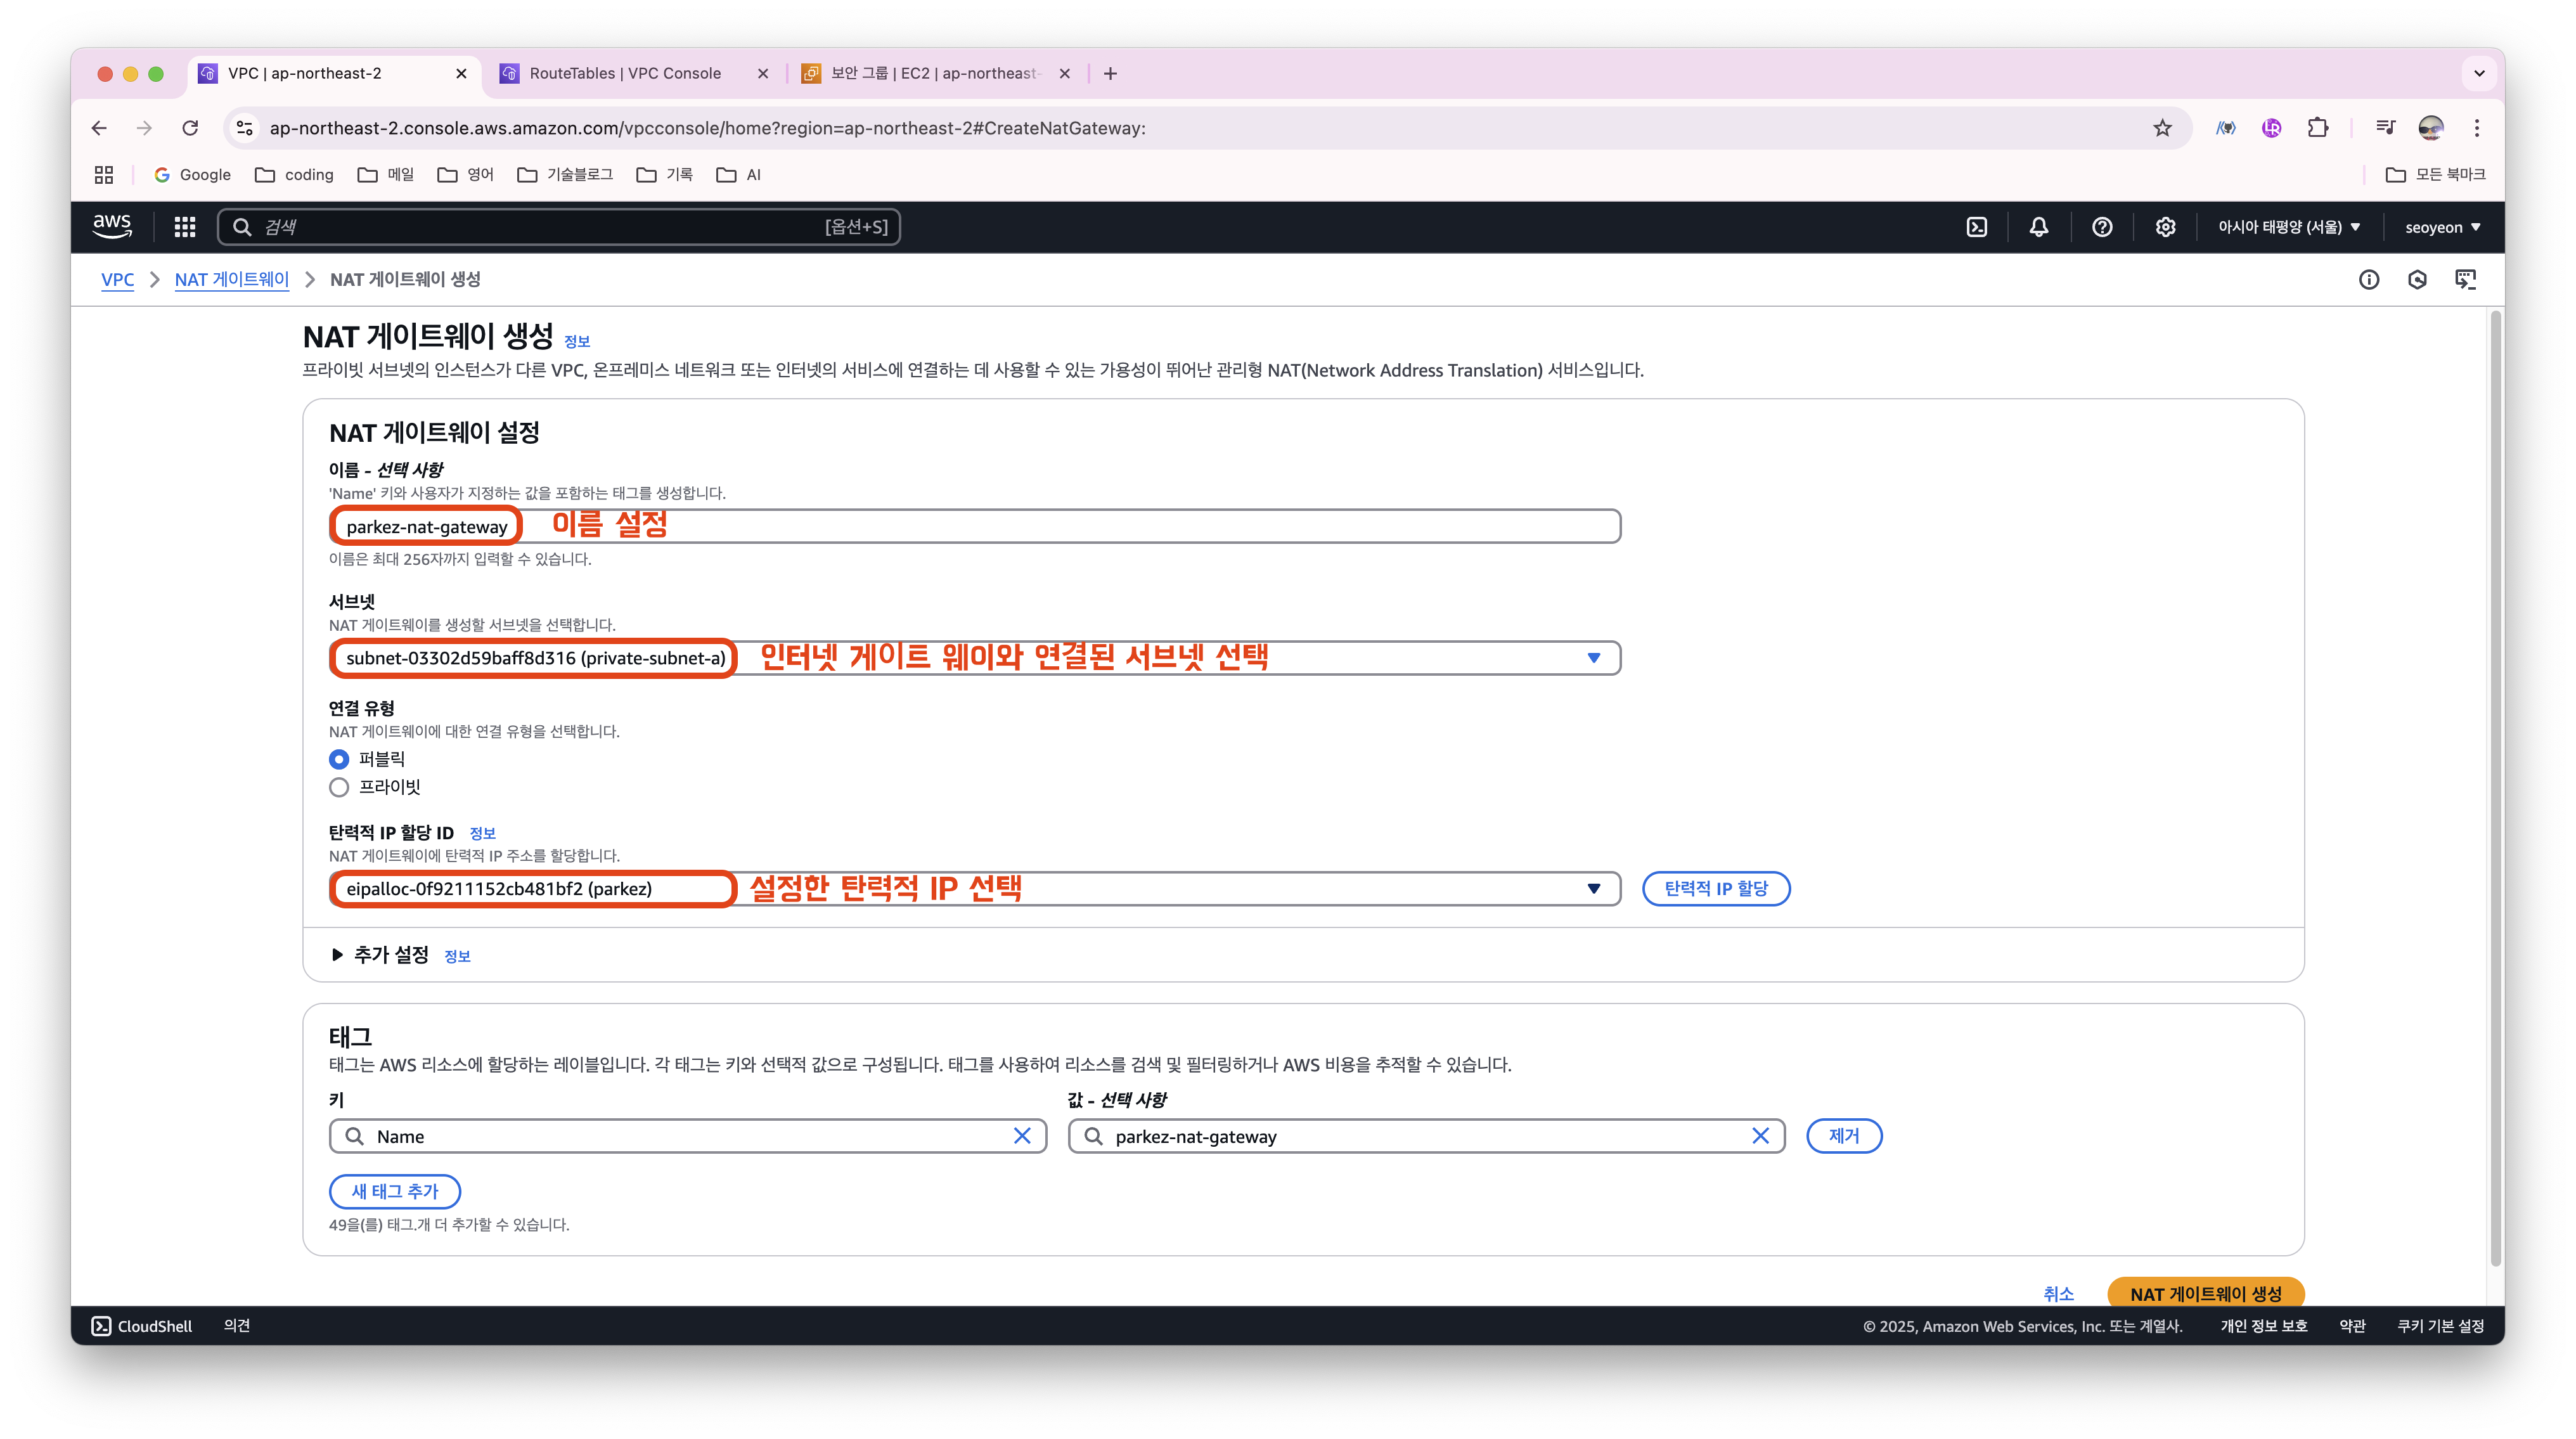Click the NAT 게이트웨이 breadcrumb link
Image resolution: width=2576 pixels, height=1439 pixels.
231,280
